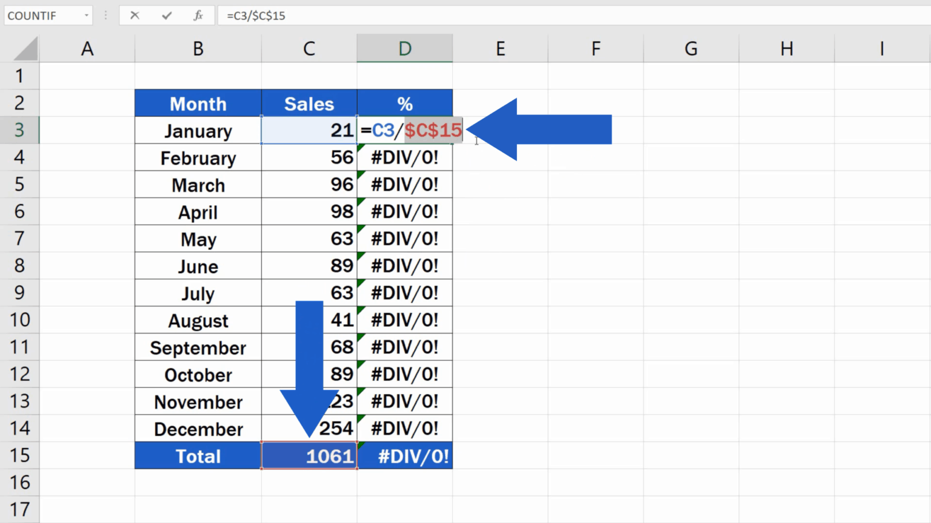Screen dimensions: 931x523
Task: Click the Cancel (X) icon on formula bar
Action: (135, 16)
